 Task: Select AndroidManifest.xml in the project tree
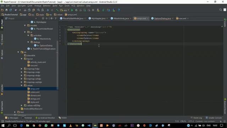[33, 109]
